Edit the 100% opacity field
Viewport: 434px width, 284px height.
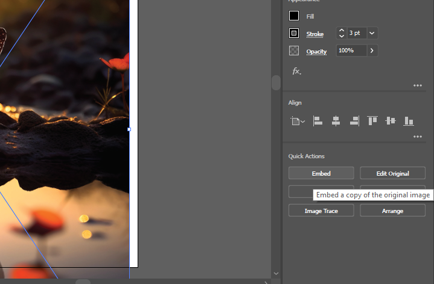tap(351, 51)
